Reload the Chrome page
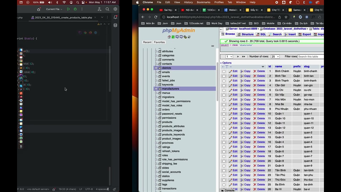Screen dimensions: 341x192 coord(156,17)
